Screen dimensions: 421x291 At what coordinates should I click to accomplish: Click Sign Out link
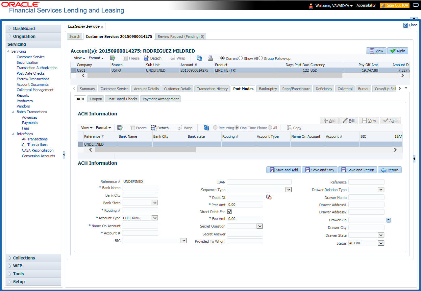coord(395,5)
